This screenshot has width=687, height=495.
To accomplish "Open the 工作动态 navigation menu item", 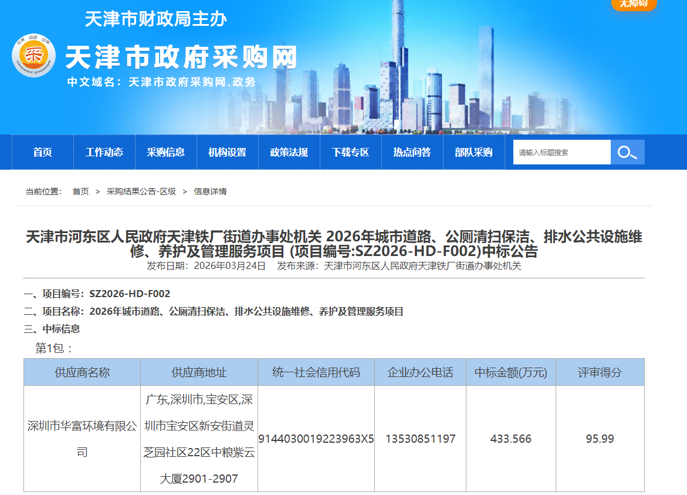I will pos(104,153).
